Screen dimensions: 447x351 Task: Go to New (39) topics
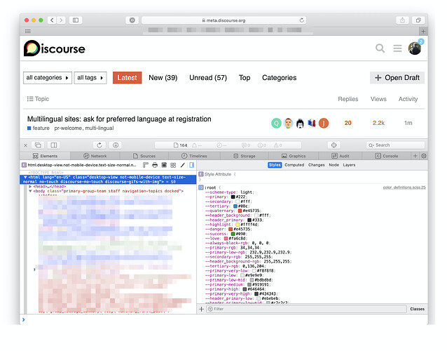[163, 78]
